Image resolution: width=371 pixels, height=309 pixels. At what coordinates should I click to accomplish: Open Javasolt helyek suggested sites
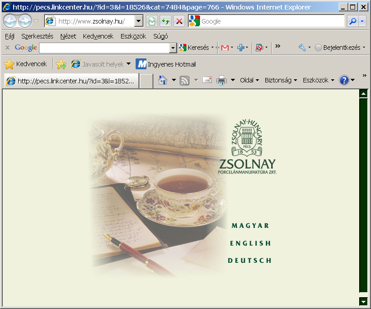[100, 64]
